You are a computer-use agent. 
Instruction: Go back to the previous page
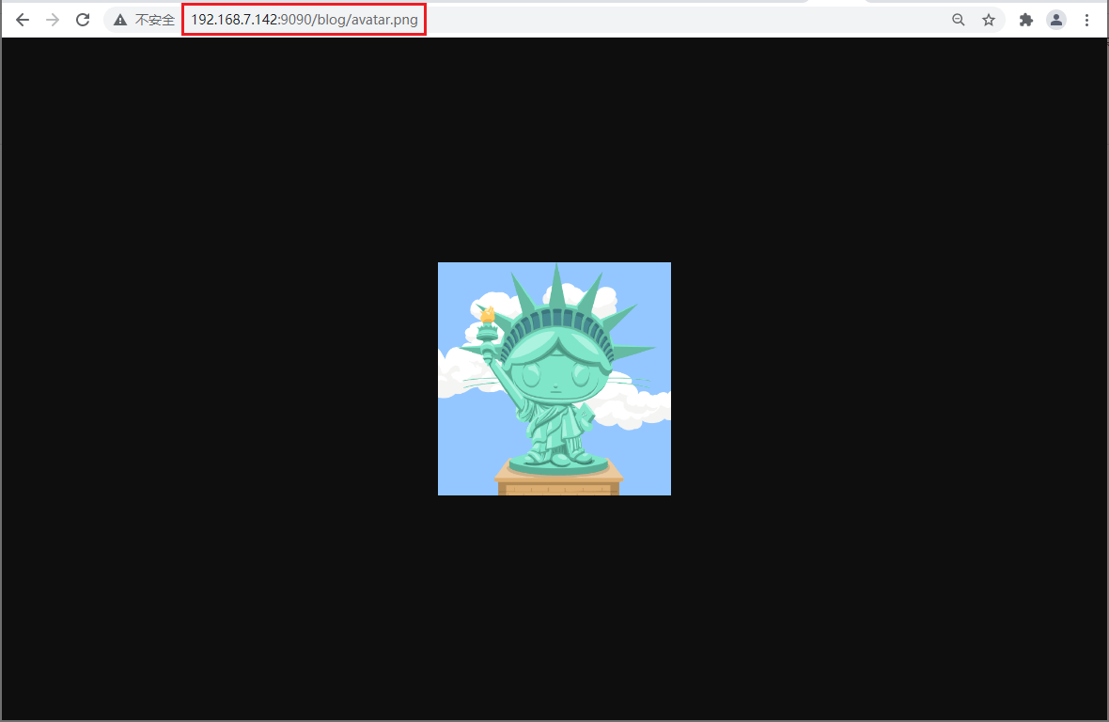(x=23, y=20)
